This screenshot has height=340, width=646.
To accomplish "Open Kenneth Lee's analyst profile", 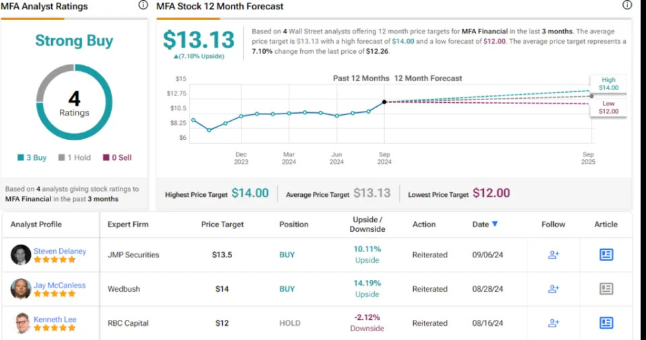I will pyautogui.click(x=55, y=319).
